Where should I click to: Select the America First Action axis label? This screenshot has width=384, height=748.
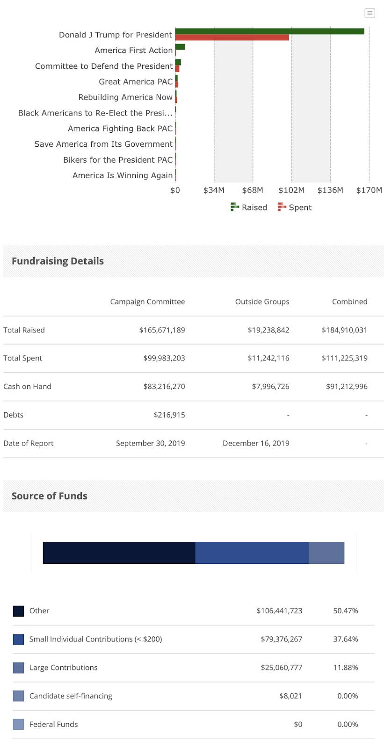click(x=134, y=50)
